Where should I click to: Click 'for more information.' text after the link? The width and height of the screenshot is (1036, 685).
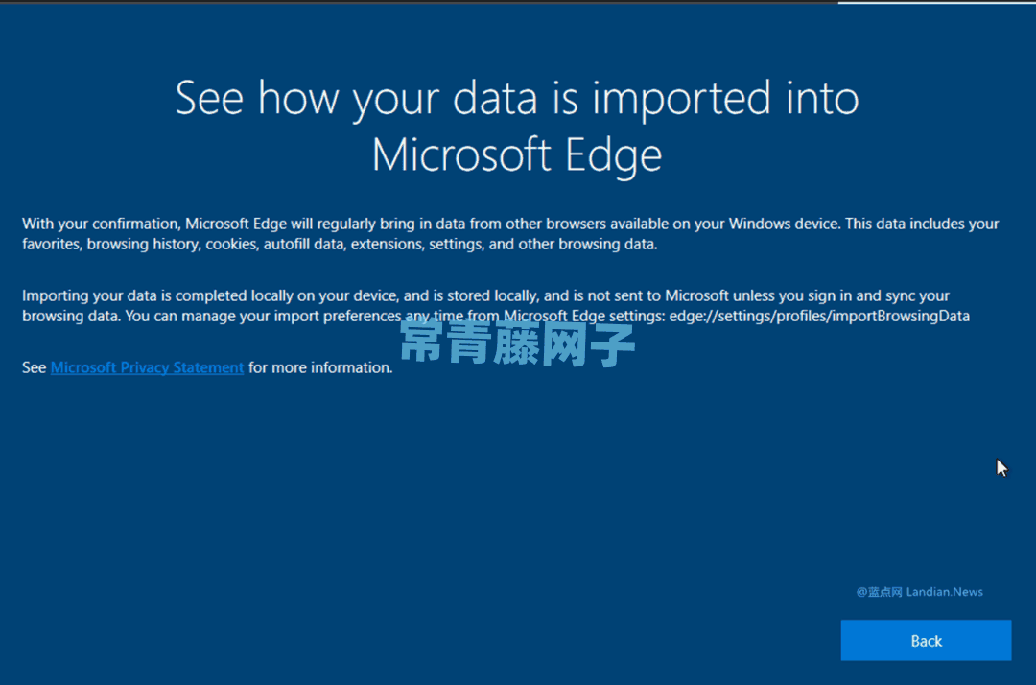coord(320,368)
